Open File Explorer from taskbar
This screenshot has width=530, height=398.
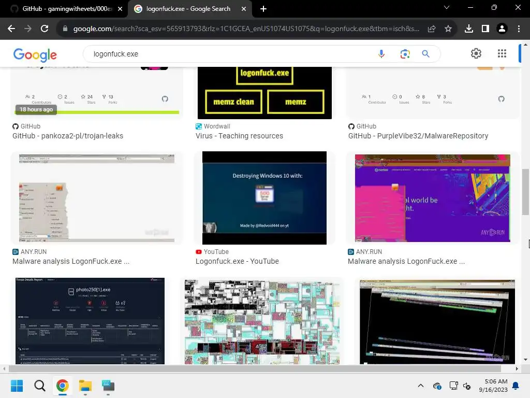(85, 386)
